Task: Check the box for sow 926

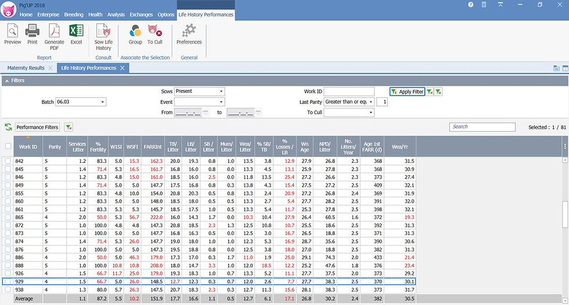Action: (x=8, y=274)
